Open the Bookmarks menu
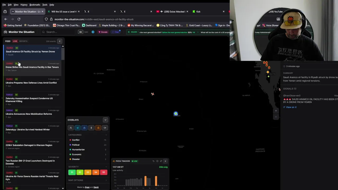 click(x=35, y=5)
